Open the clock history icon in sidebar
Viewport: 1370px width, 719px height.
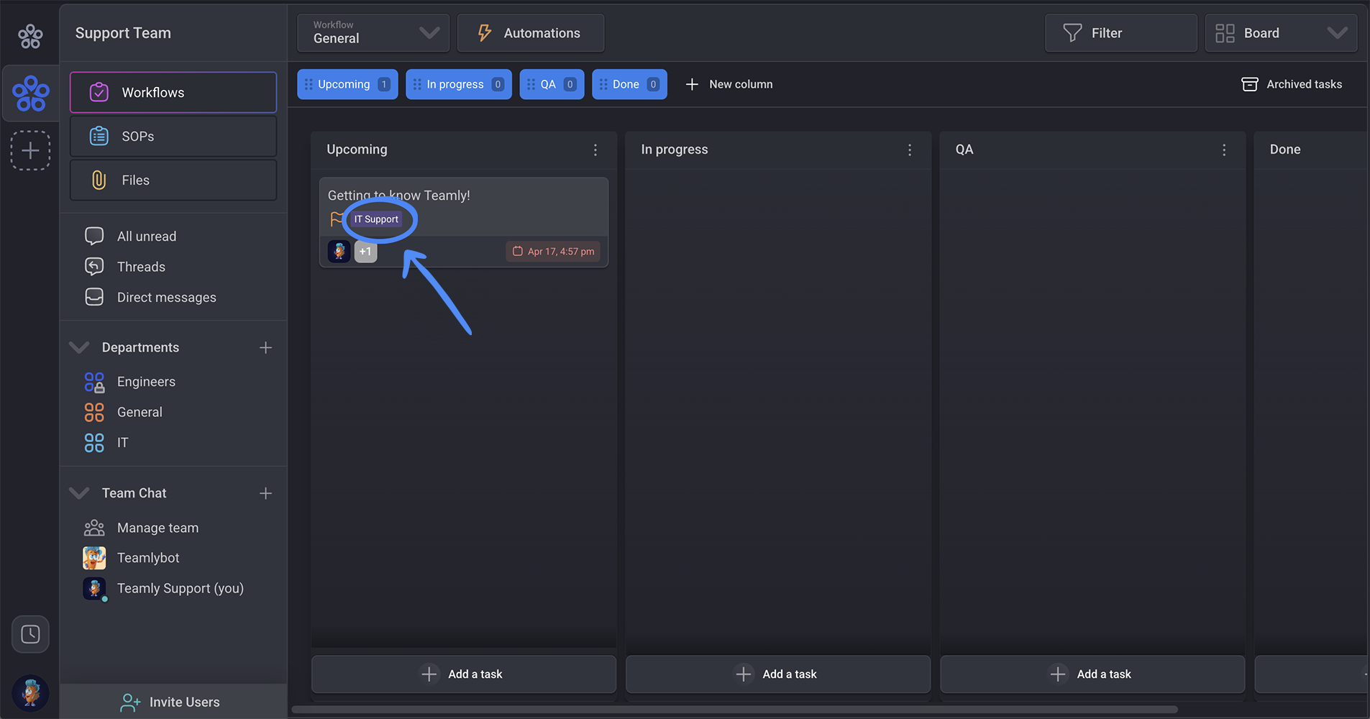[x=30, y=634]
